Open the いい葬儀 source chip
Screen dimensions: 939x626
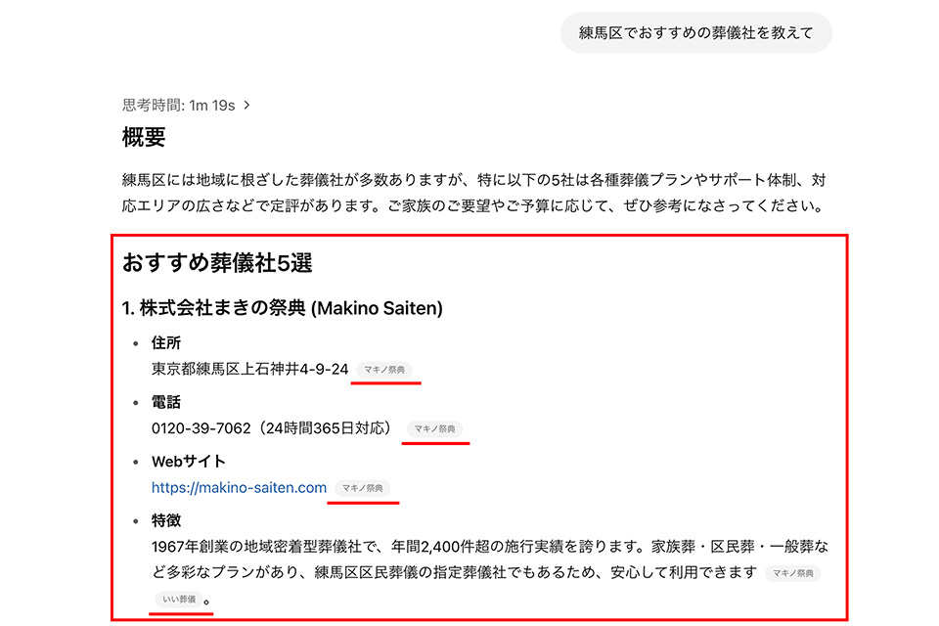coord(179,599)
